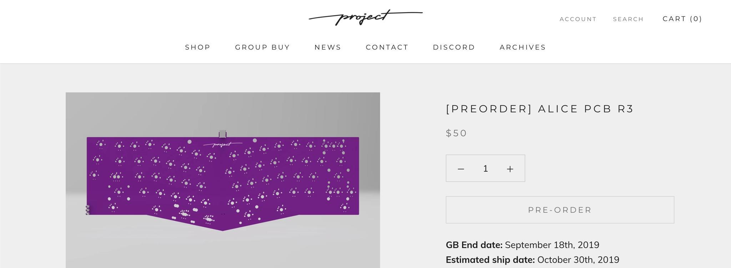Image resolution: width=731 pixels, height=268 pixels.
Task: Click the $50 price text
Action: pyautogui.click(x=457, y=133)
